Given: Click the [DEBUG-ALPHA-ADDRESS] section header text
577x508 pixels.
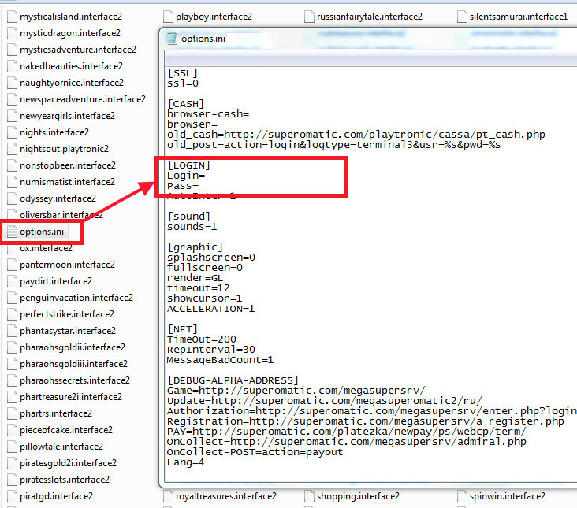Looking at the screenshot, I should 233,380.
